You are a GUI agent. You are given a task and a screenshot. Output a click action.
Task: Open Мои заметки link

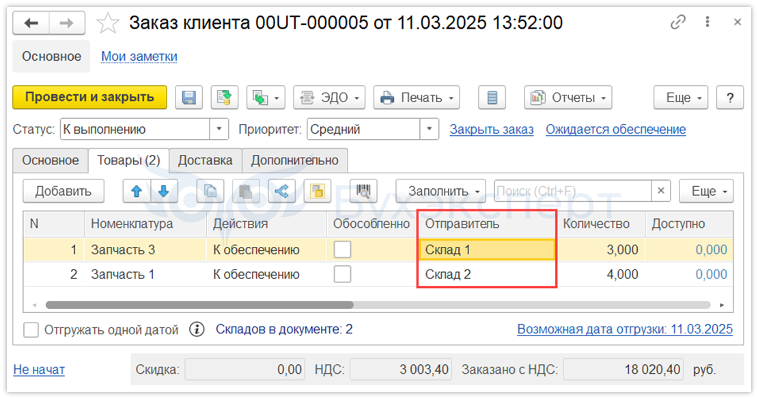click(x=139, y=57)
